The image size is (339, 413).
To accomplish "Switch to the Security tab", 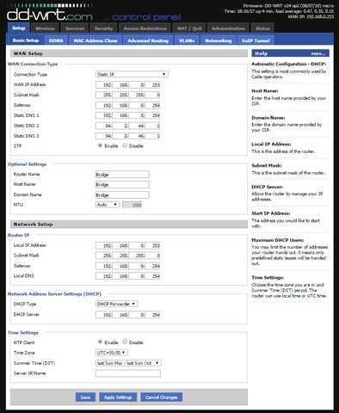I will point(103,28).
